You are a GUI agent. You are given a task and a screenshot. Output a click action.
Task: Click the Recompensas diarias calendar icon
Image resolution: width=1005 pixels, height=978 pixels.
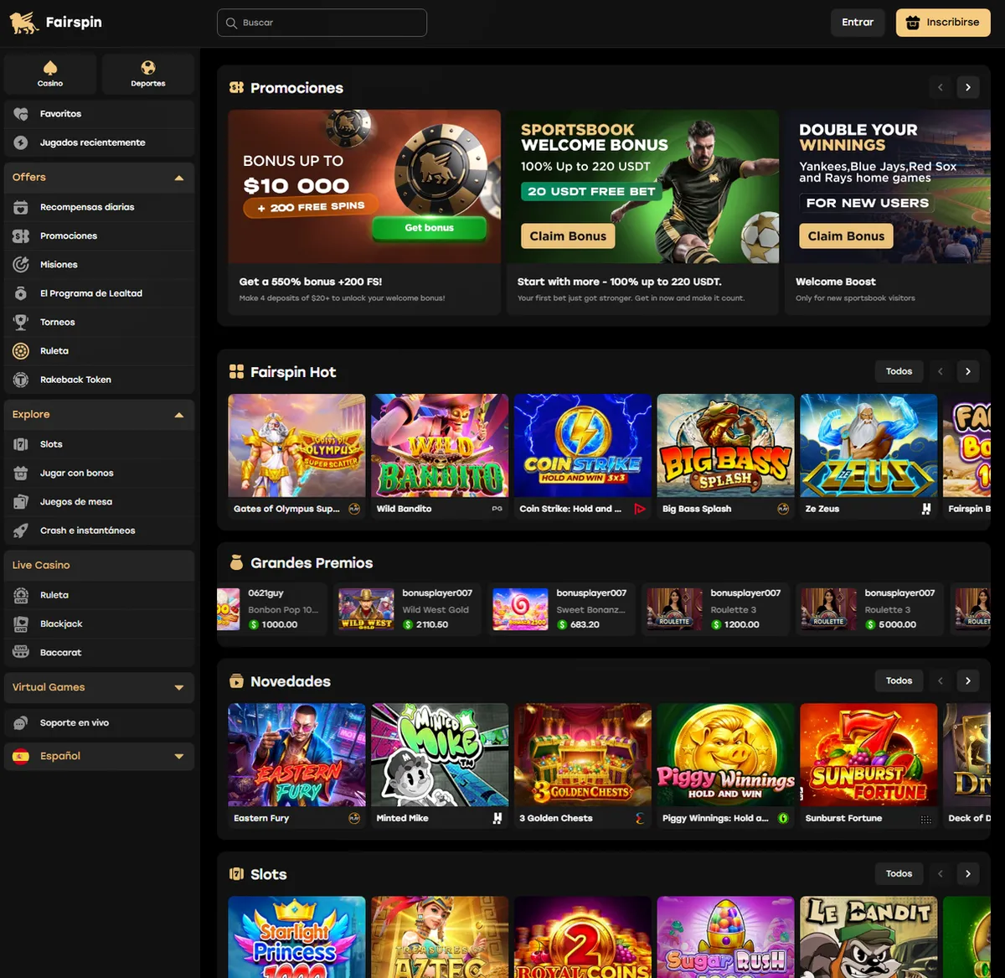pos(21,207)
